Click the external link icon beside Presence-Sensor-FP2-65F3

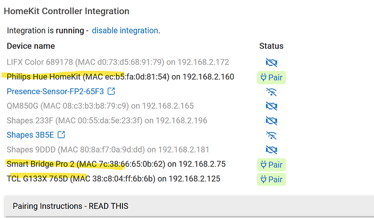click(111, 91)
